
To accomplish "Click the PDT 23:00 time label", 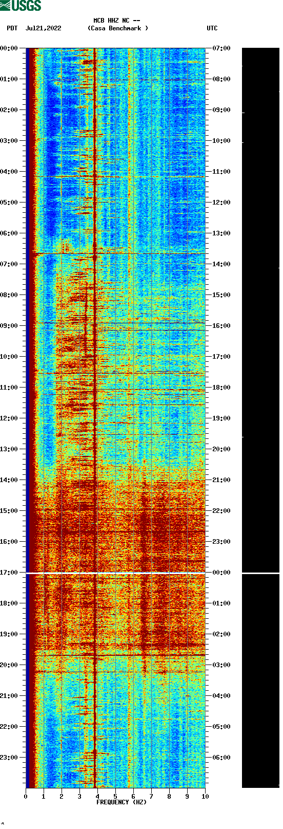I will coord(9,758).
